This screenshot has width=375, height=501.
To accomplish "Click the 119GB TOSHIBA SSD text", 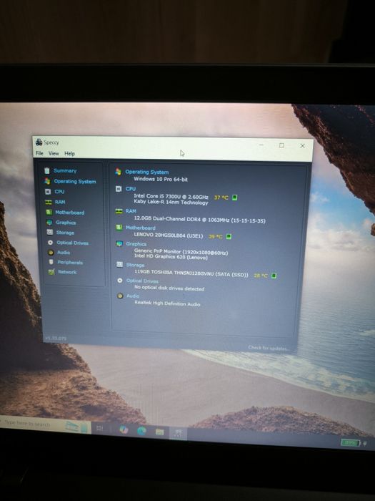I will (x=191, y=273).
